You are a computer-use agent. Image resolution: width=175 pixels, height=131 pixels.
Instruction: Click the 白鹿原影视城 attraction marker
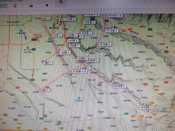pyautogui.click(x=164, y=109)
